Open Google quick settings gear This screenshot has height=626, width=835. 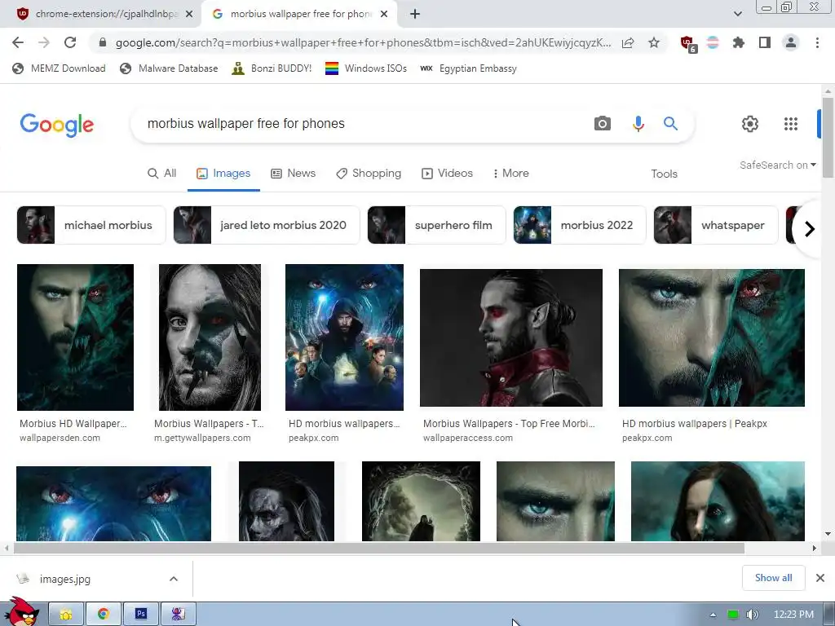[x=750, y=124]
